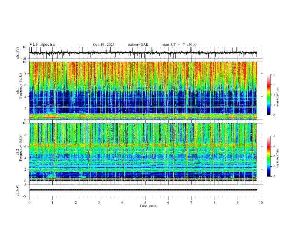
Task: Click the "2" kHz tick on ch.1 spectrogram axis
Action: 26,108
